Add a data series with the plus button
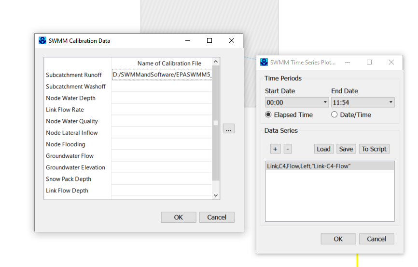418x267 pixels. coord(275,149)
